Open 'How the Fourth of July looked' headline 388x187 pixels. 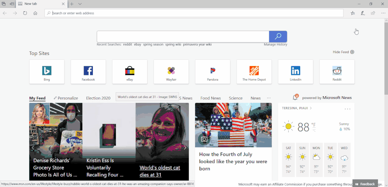(x=233, y=161)
